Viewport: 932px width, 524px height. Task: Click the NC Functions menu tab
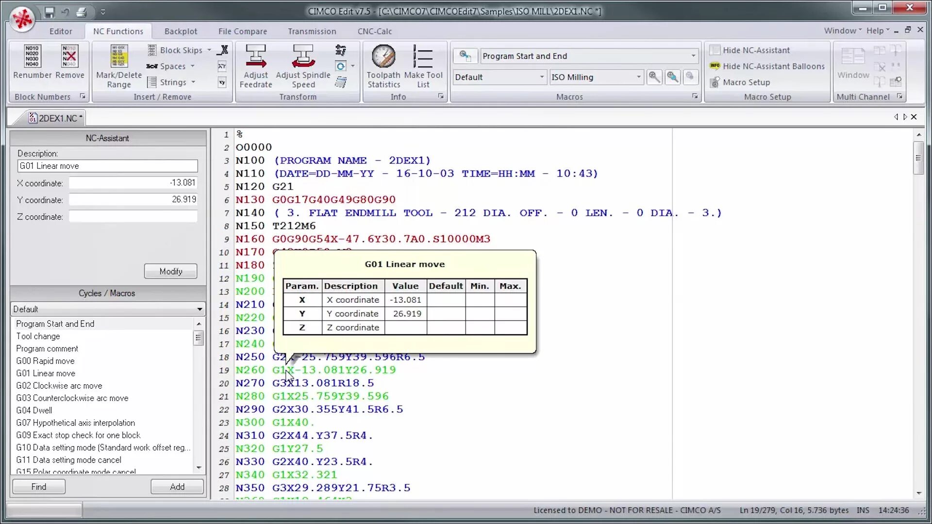point(118,31)
